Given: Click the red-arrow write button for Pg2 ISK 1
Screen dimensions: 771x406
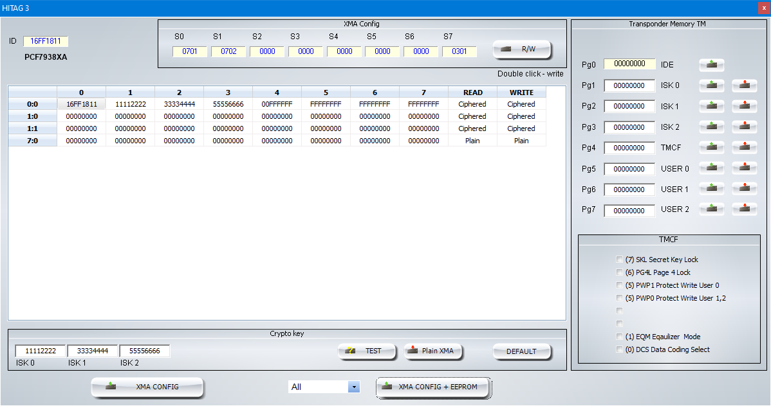Looking at the screenshot, I should 745,105.
